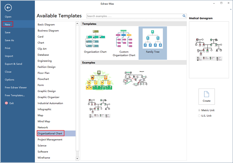Screen dimensions: 233x163
Task: Open the medical genogram example with legend
Action: 99,108
